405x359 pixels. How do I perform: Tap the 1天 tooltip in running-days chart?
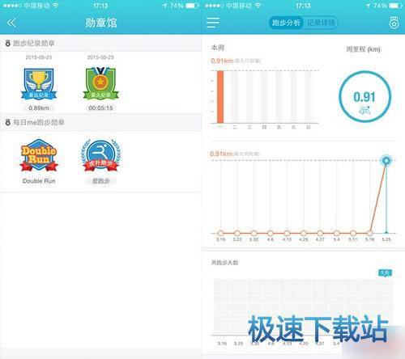[x=385, y=273]
